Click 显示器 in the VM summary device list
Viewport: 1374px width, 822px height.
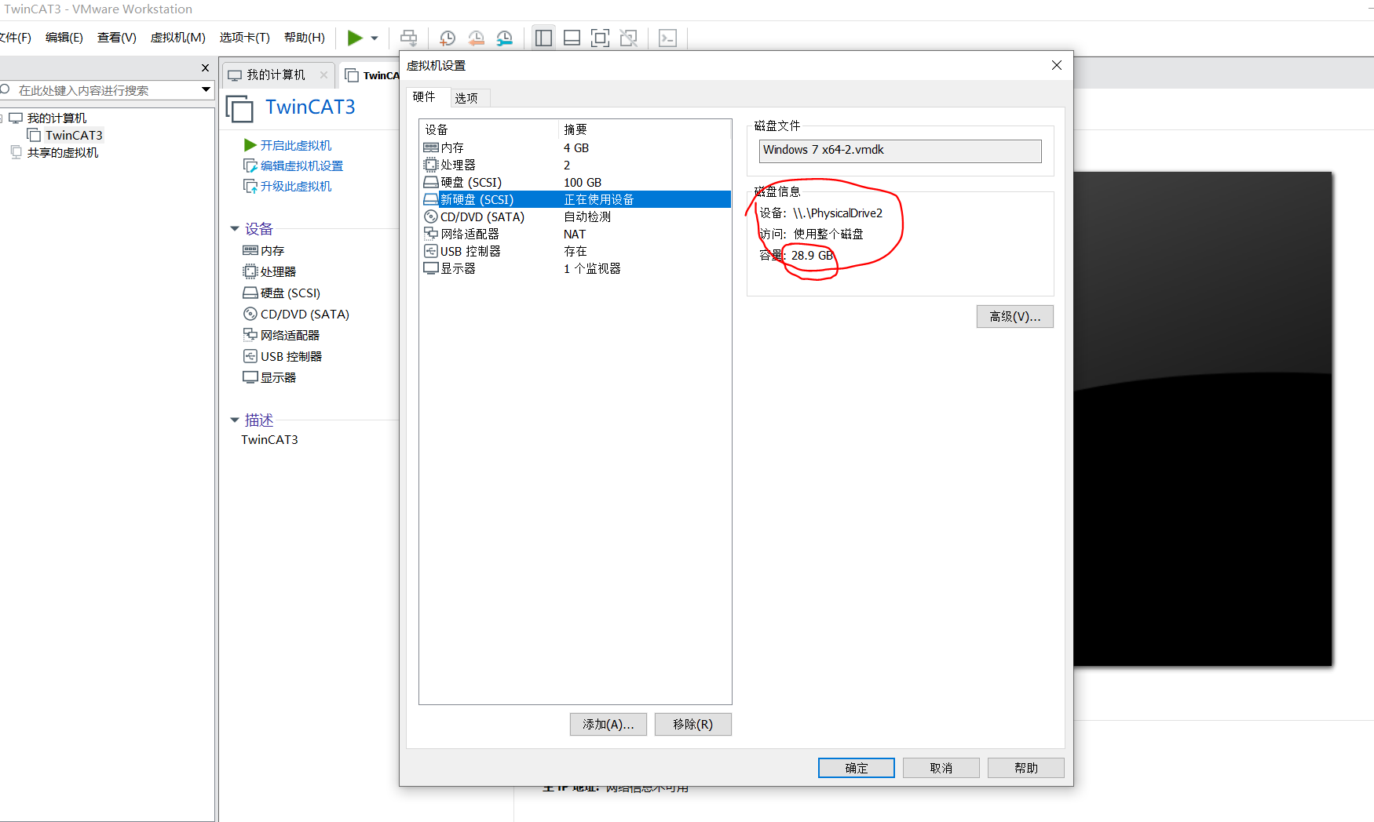point(278,377)
